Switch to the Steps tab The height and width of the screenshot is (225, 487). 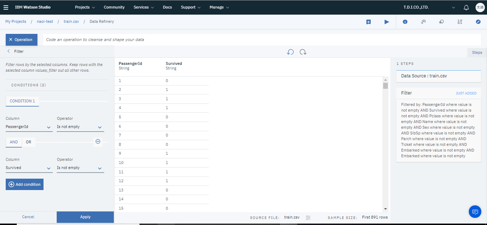[477, 52]
